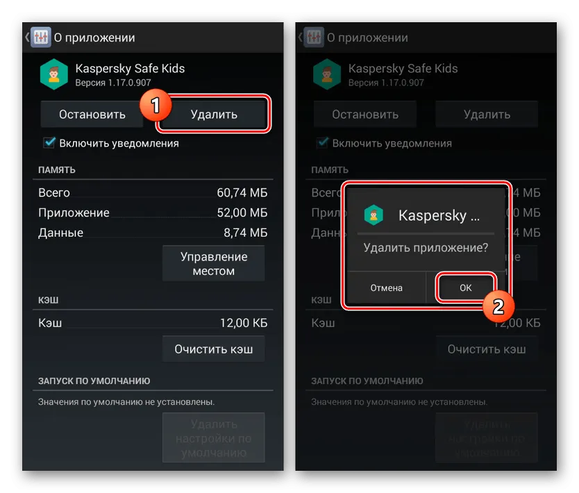Tap Остановить button on left screen
This screenshot has width=579, height=493.
[92, 114]
